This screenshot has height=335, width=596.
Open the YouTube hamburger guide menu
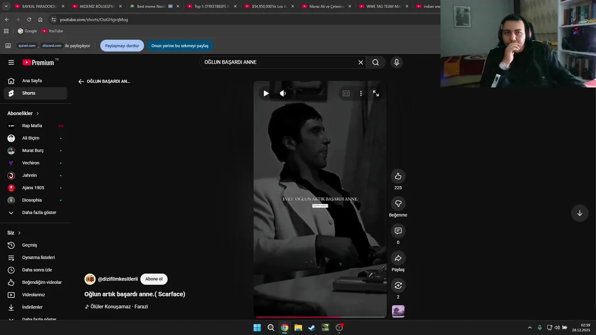11,62
